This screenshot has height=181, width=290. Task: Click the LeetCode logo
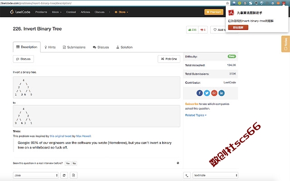pos(20,12)
